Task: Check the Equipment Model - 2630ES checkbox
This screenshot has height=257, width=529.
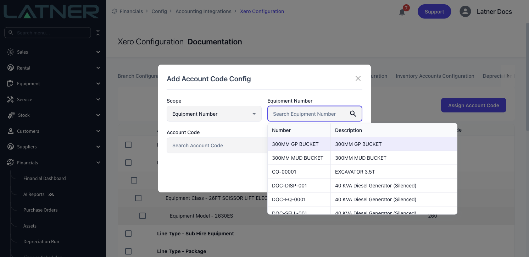Action: (143, 216)
